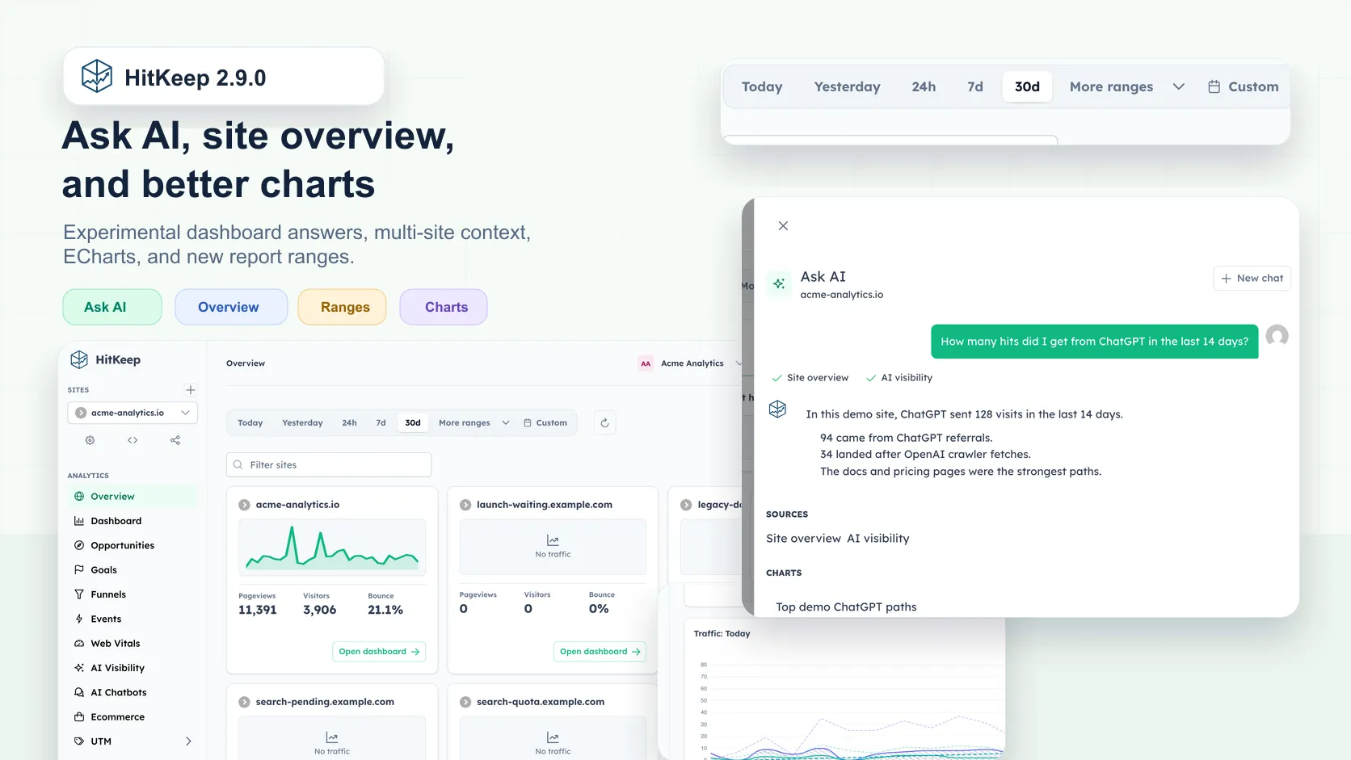Select the Today range in dashboard
Viewport: 1351px width, 760px height.
click(250, 422)
